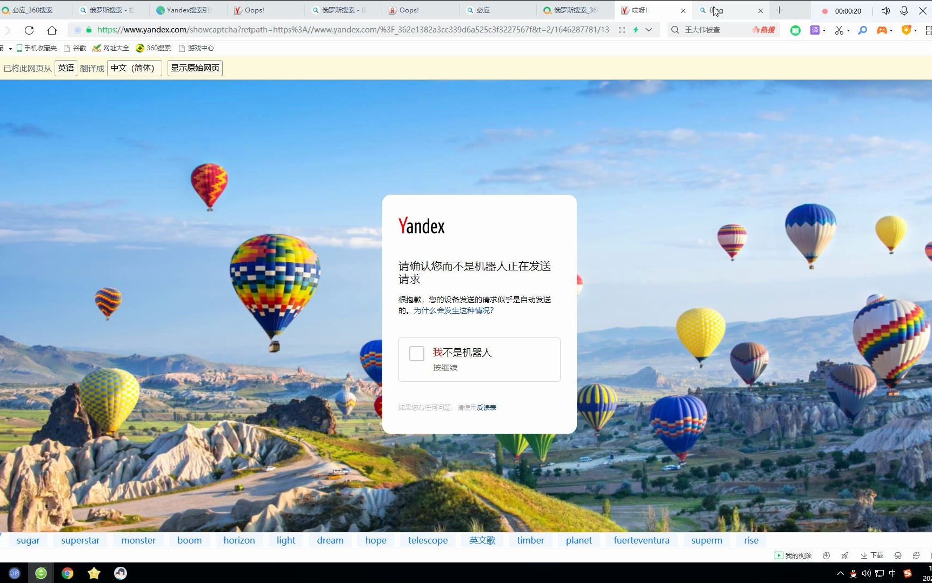Screen dimensions: 932x583
Task: Mute the recorder speaker icon
Action: (886, 11)
